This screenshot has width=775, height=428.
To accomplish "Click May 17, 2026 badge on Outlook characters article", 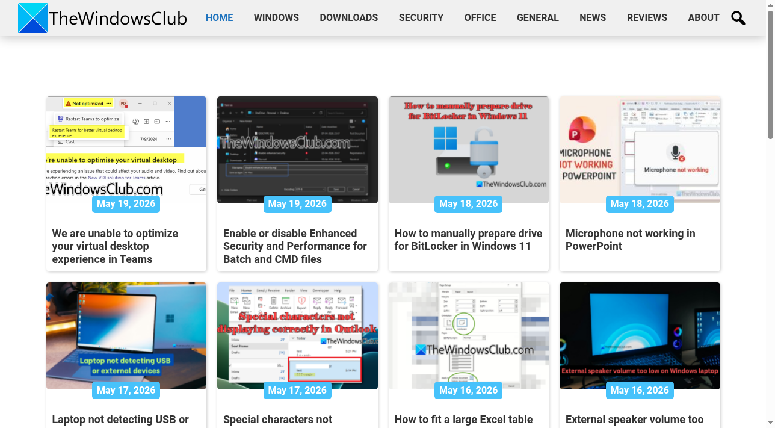I will 297,391.
